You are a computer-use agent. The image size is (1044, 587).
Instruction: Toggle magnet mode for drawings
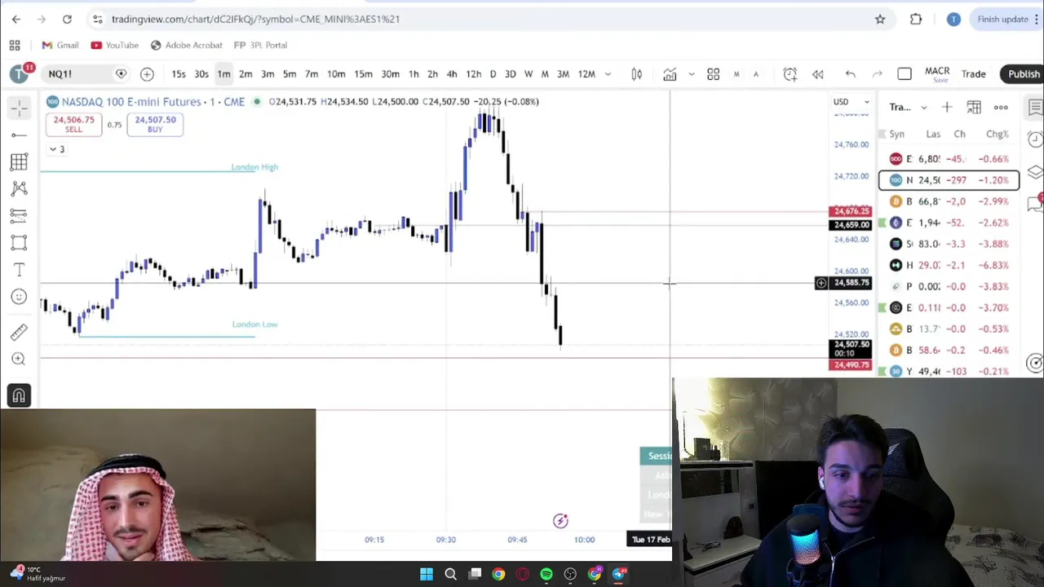[19, 395]
